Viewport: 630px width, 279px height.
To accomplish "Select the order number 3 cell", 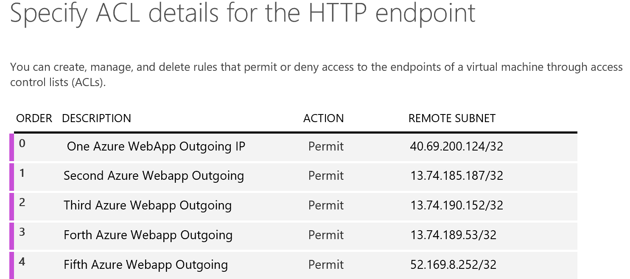I will [22, 232].
